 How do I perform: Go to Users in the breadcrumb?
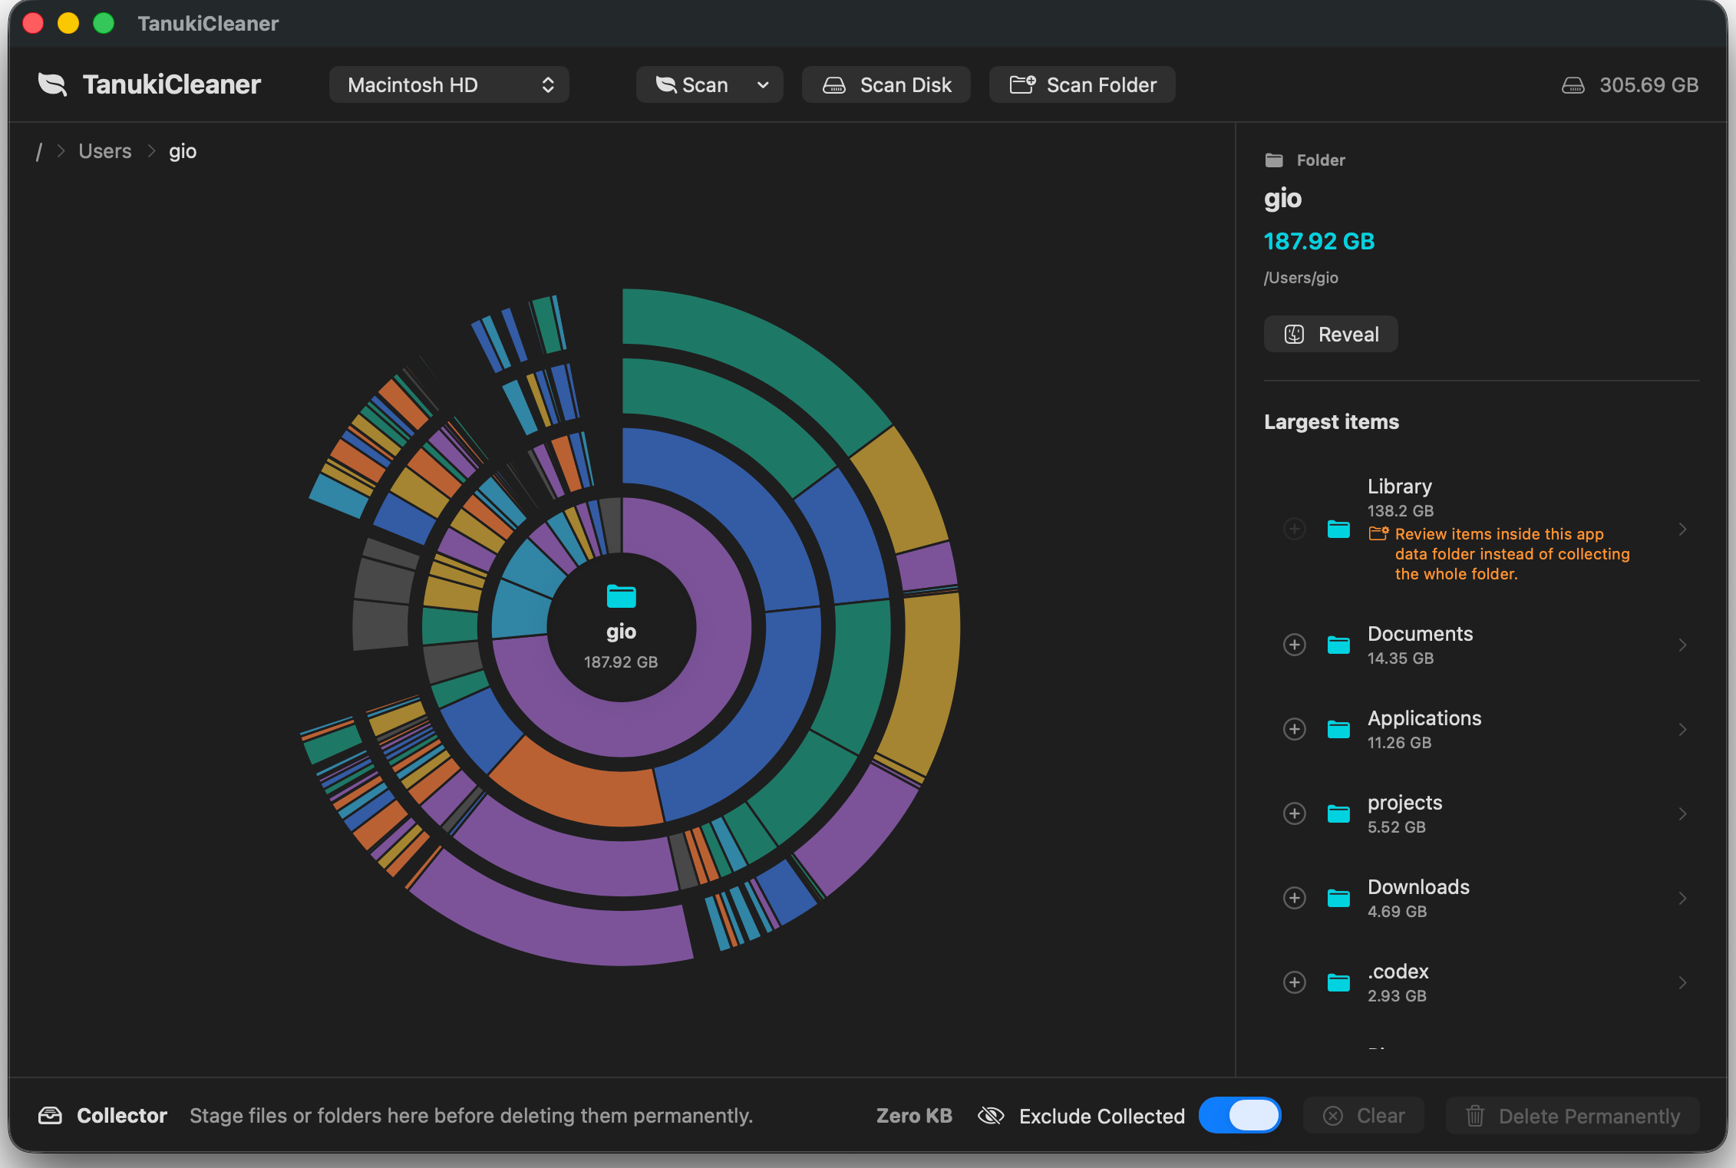click(x=105, y=151)
